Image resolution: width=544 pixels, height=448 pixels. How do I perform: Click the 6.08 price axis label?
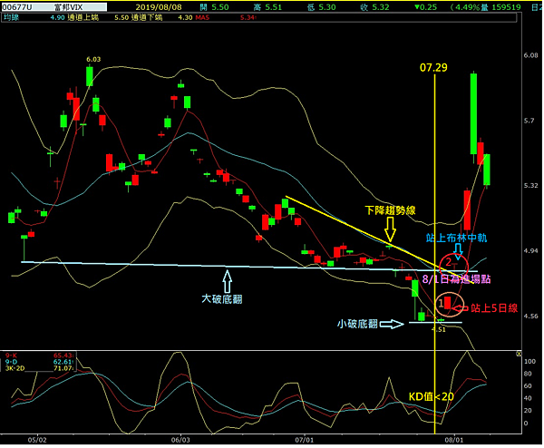point(530,55)
